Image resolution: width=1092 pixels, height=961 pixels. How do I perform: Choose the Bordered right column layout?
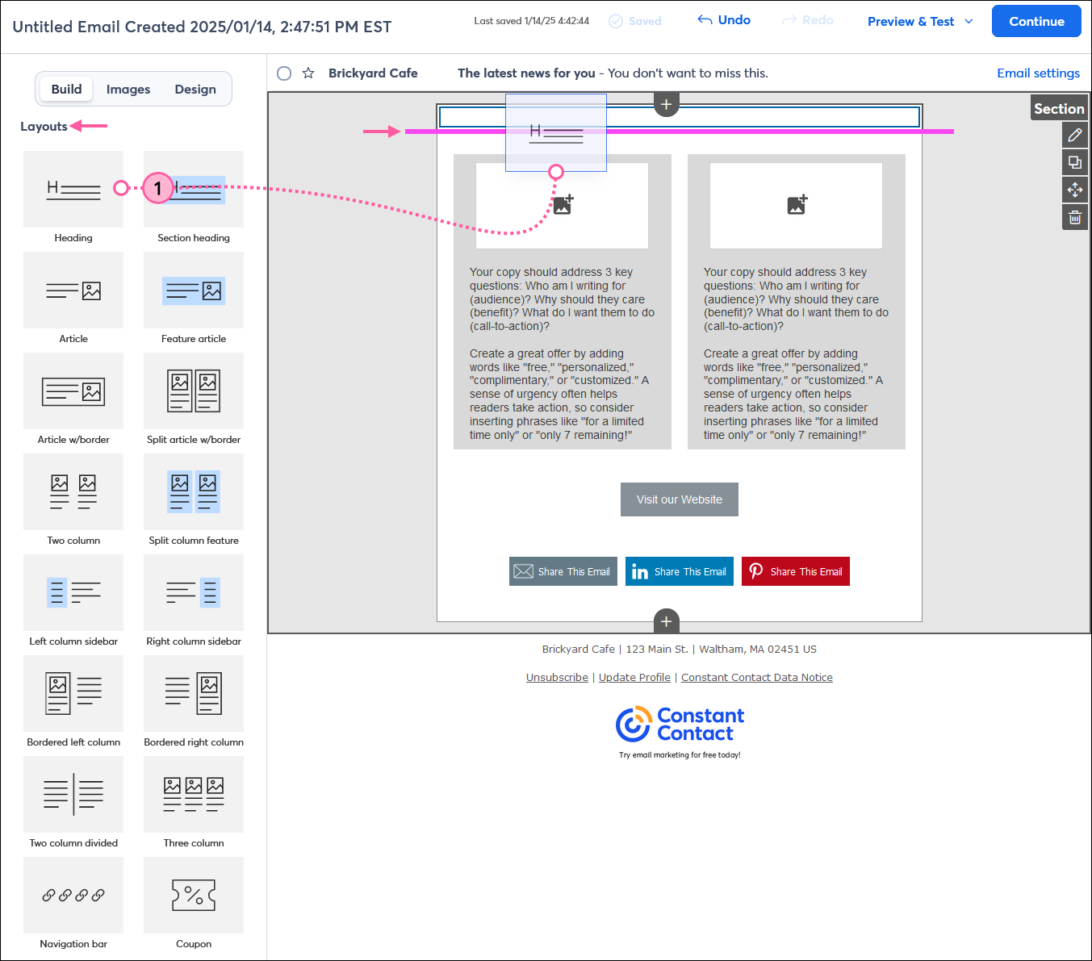coord(194,694)
